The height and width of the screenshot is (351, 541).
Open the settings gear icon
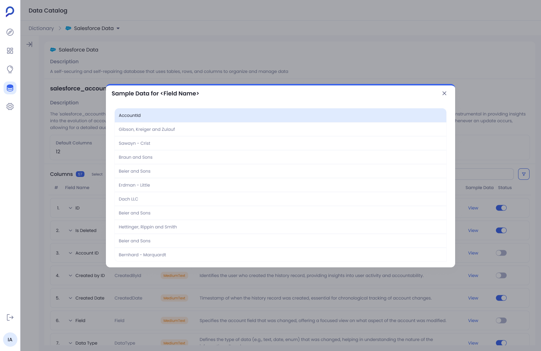coord(10,107)
